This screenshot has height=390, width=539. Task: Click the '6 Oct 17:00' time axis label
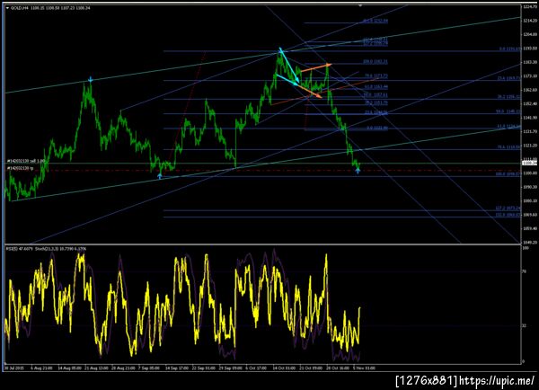coord(256,368)
